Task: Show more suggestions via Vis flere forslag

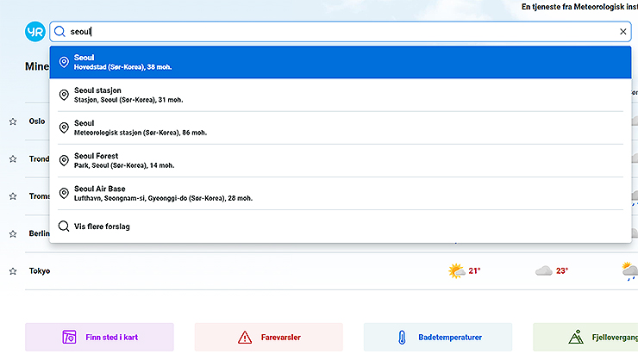Action: pyautogui.click(x=341, y=227)
